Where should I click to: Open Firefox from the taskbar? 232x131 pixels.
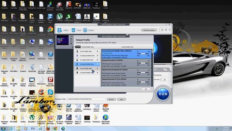[48, 128]
